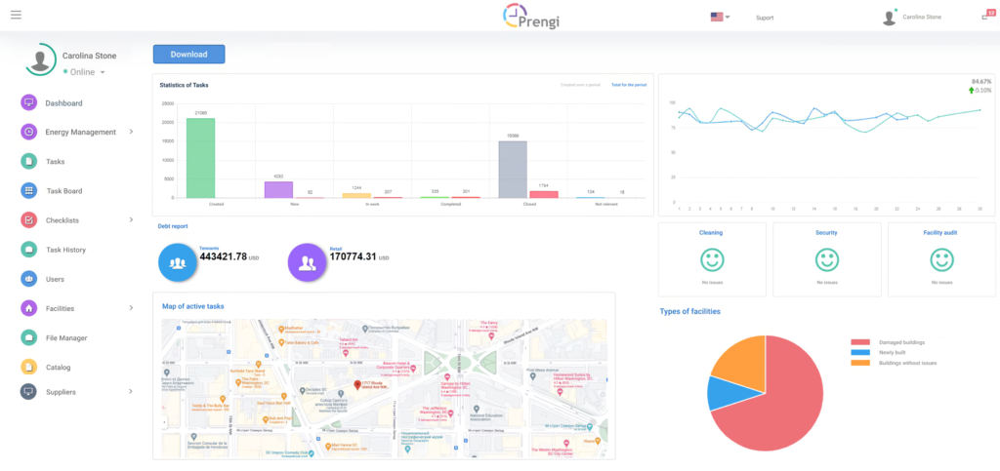Select Checklists in the sidebar
1000x471 pixels.
(61, 220)
